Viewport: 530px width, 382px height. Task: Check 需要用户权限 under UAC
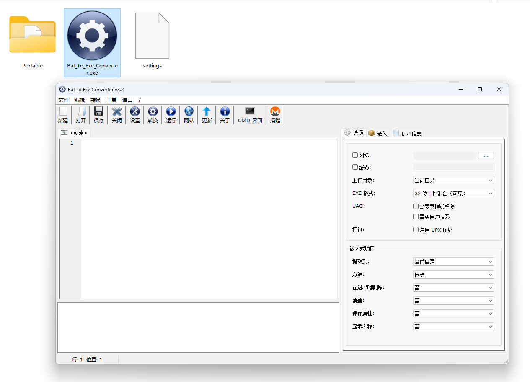(416, 217)
